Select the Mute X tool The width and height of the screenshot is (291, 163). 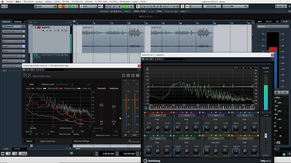[x=158, y=7]
